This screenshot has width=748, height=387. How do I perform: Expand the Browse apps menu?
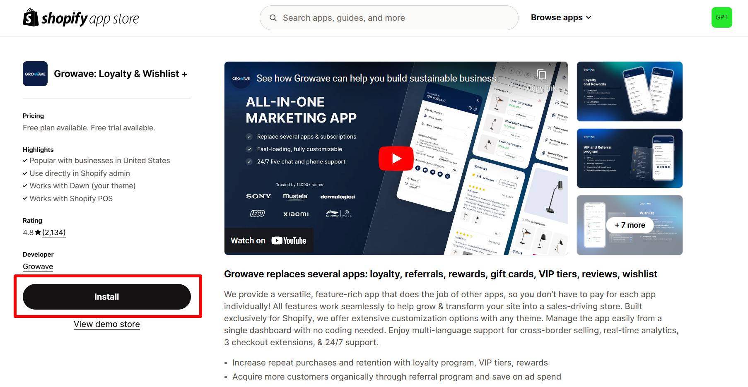pyautogui.click(x=561, y=17)
